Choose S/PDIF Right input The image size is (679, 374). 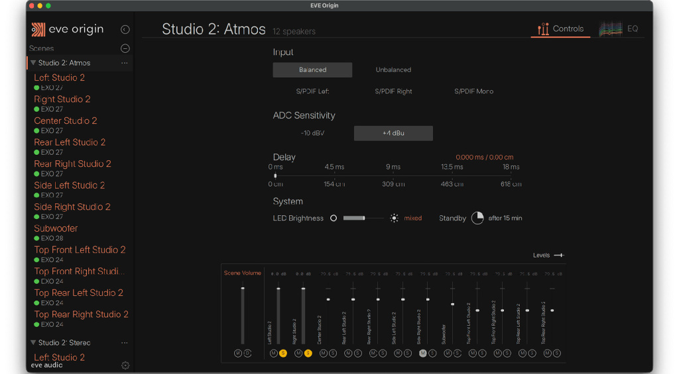(393, 91)
